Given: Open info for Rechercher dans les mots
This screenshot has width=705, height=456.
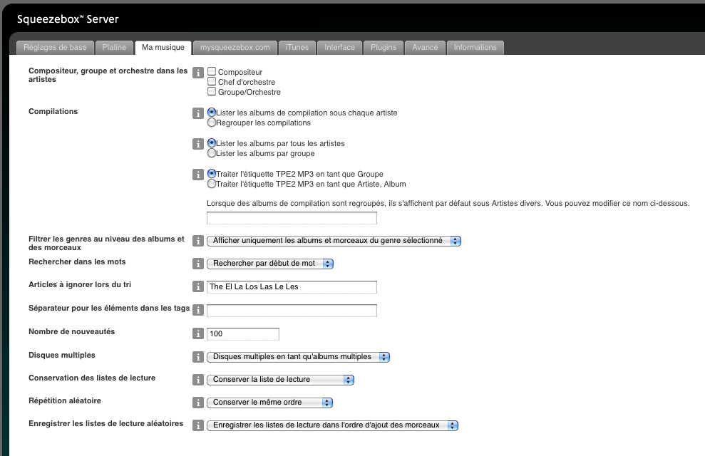Looking at the screenshot, I should click(x=198, y=264).
